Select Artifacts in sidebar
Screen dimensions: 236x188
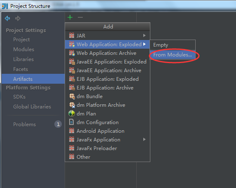click(33, 79)
